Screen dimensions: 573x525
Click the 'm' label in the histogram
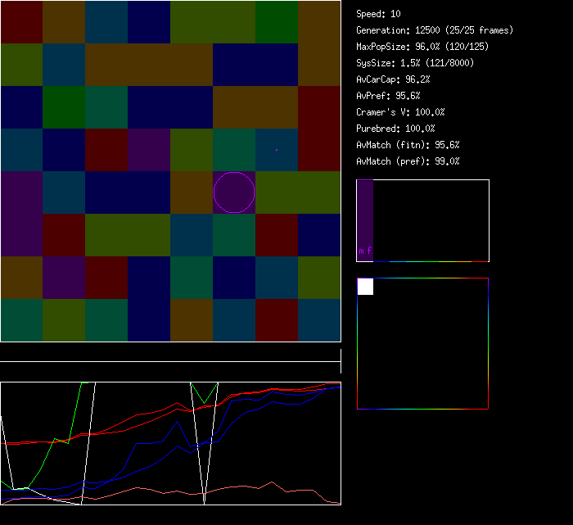coord(361,251)
